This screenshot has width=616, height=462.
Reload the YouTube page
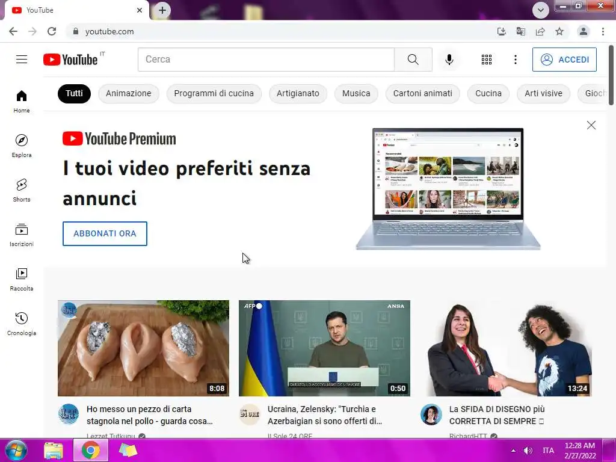pyautogui.click(x=52, y=31)
